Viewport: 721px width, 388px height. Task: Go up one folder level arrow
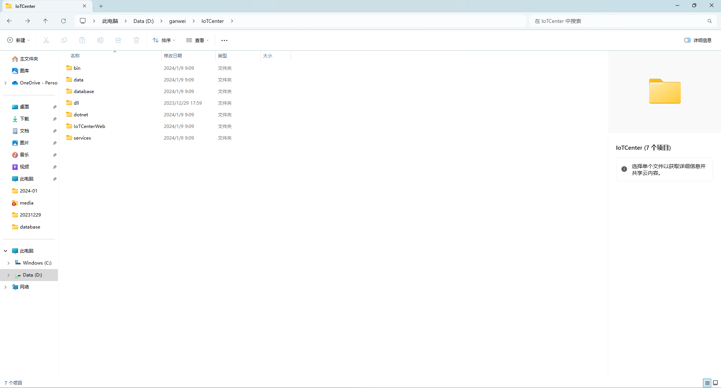point(45,21)
